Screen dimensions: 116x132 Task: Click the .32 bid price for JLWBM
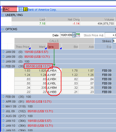click(x=70, y=88)
